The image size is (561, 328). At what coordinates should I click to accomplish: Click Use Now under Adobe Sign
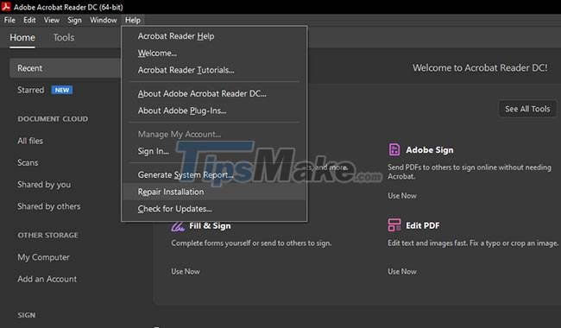pos(402,196)
